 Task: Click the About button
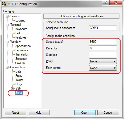pos(15,113)
